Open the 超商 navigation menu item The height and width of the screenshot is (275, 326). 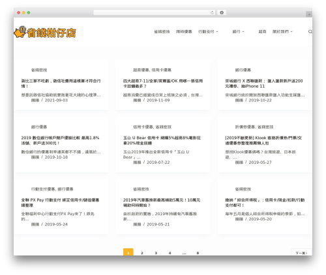(262, 32)
